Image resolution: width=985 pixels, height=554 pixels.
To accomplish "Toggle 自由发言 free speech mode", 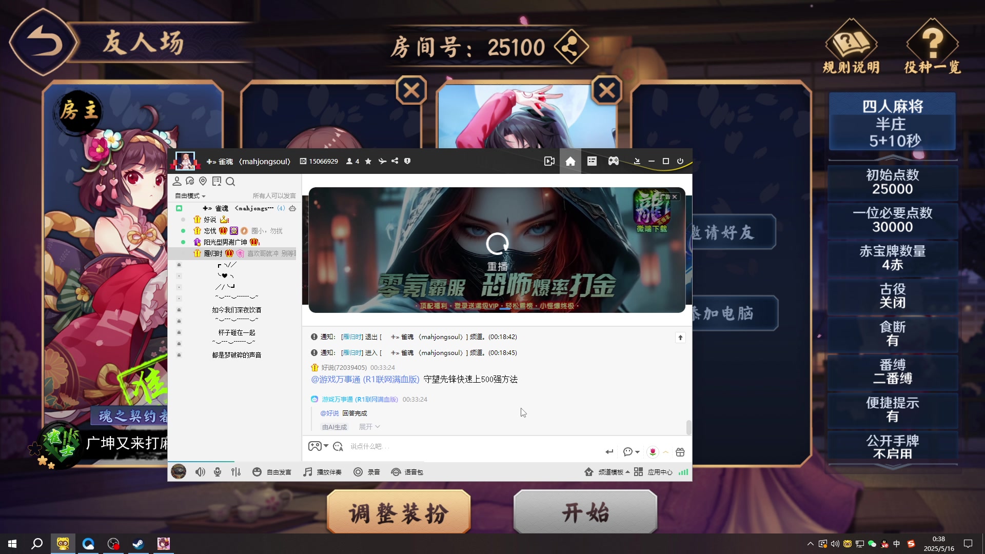I will [272, 472].
